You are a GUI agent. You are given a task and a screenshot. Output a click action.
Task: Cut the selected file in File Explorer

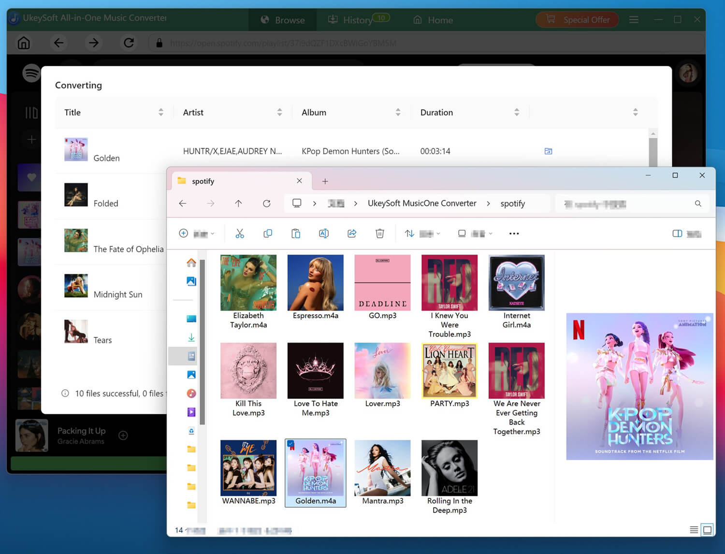[x=240, y=233]
